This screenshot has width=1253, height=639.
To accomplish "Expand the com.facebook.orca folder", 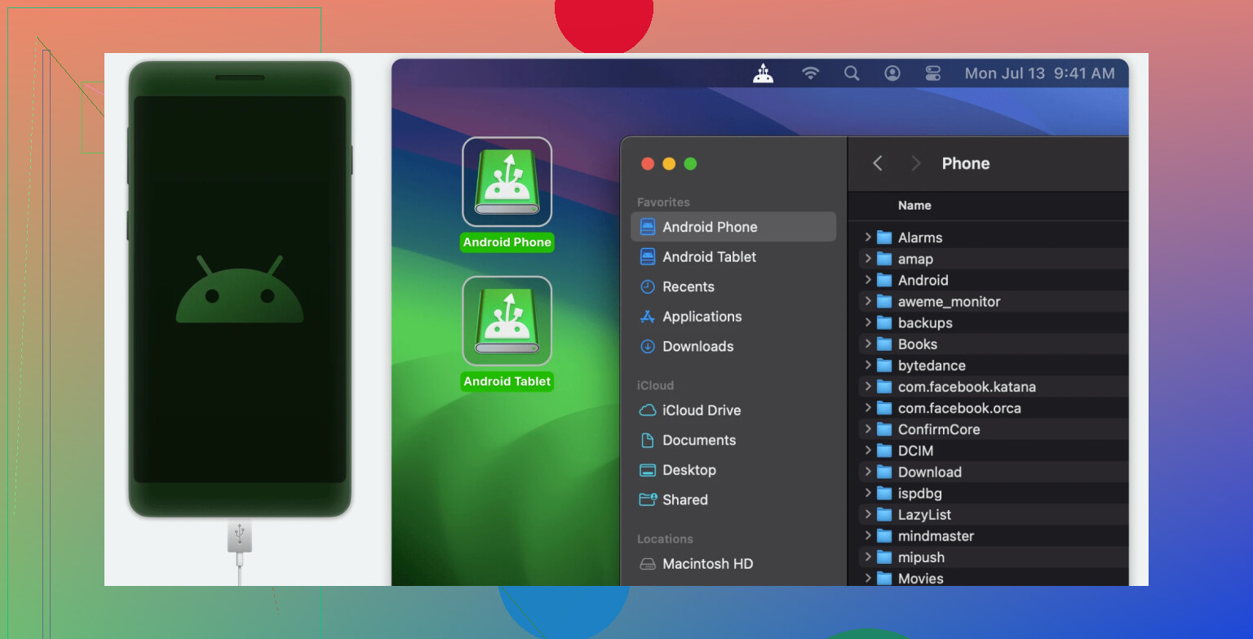I will pos(868,407).
